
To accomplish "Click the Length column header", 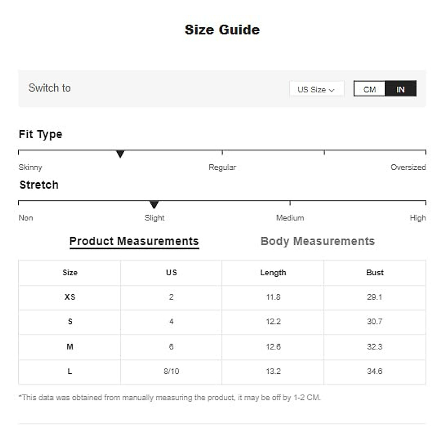I will [x=273, y=272].
